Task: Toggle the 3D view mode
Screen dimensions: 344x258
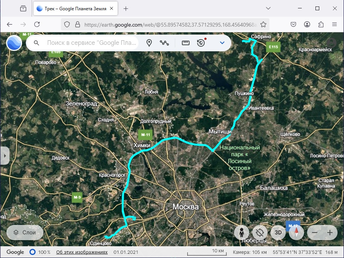Action: [278, 232]
